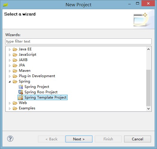Select the Plug-in Development label
157x149 pixels.
pos(37,76)
